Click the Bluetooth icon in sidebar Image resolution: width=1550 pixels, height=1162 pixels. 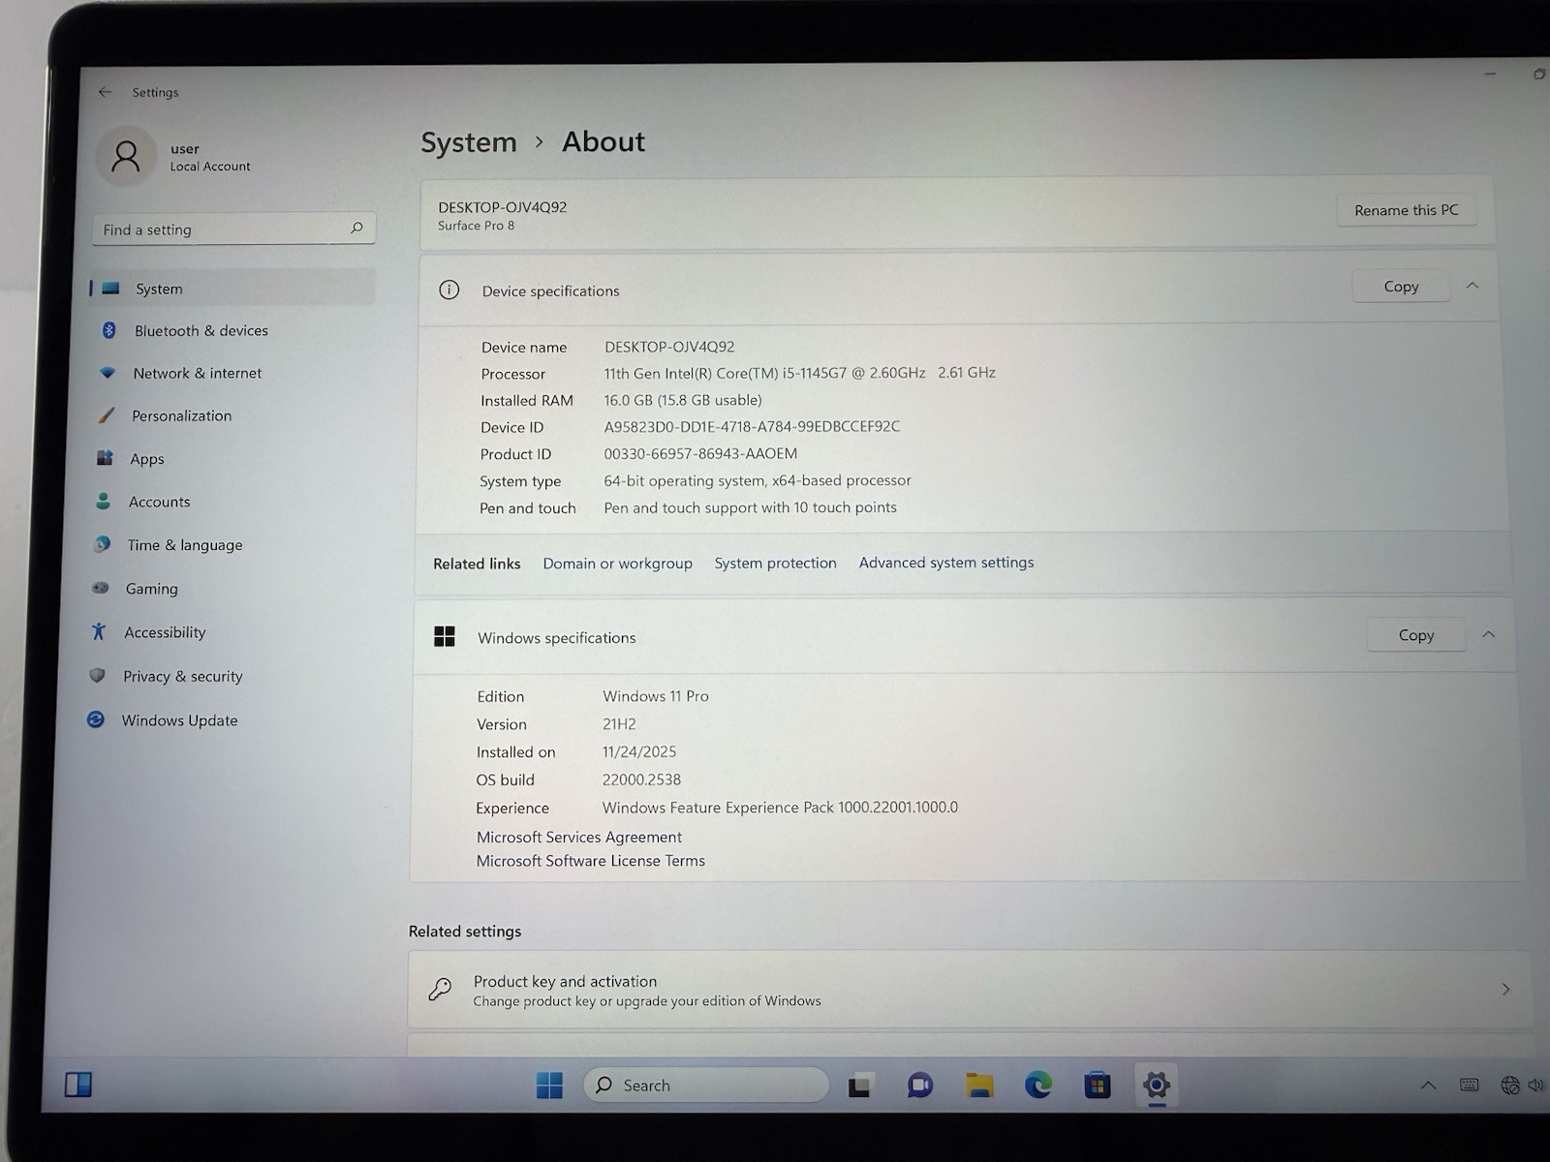[x=109, y=330]
